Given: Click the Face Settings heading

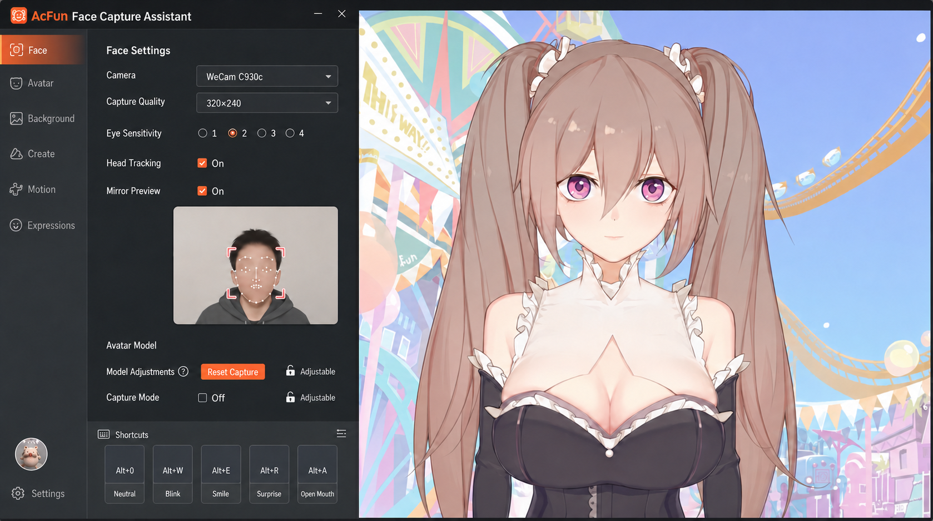Looking at the screenshot, I should (x=138, y=51).
